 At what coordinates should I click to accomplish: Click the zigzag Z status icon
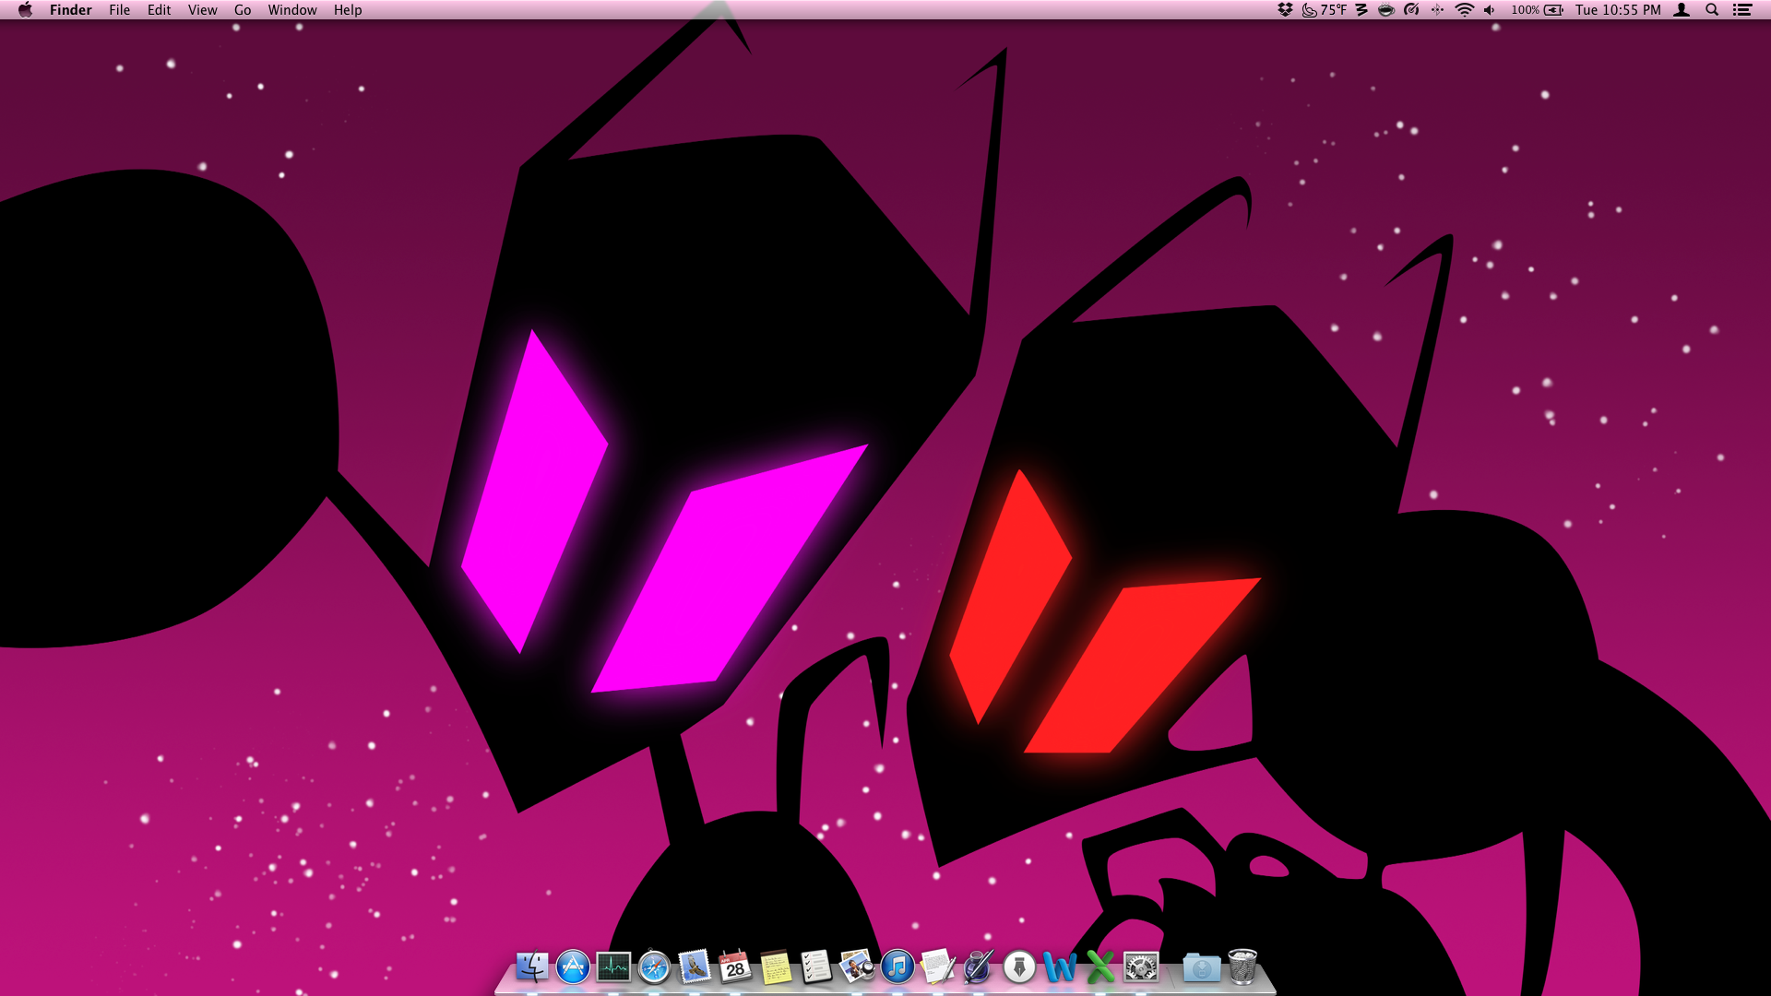[x=1361, y=10]
